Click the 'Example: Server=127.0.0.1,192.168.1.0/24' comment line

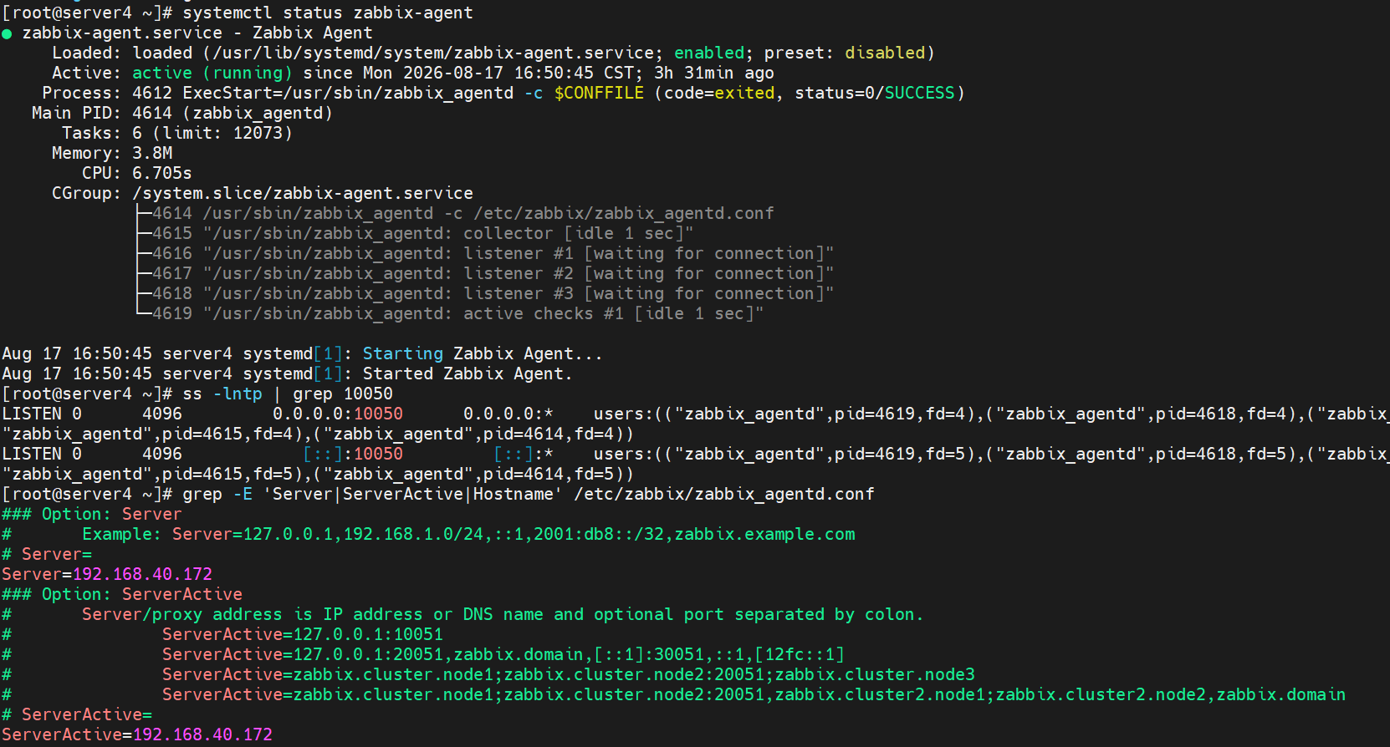tap(428, 534)
